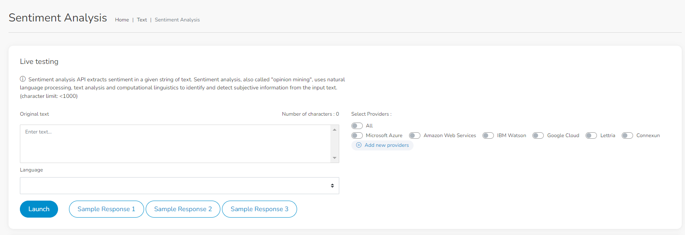The width and height of the screenshot is (685, 235).
Task: Click the text area scrollbar down arrow
Action: point(335,158)
